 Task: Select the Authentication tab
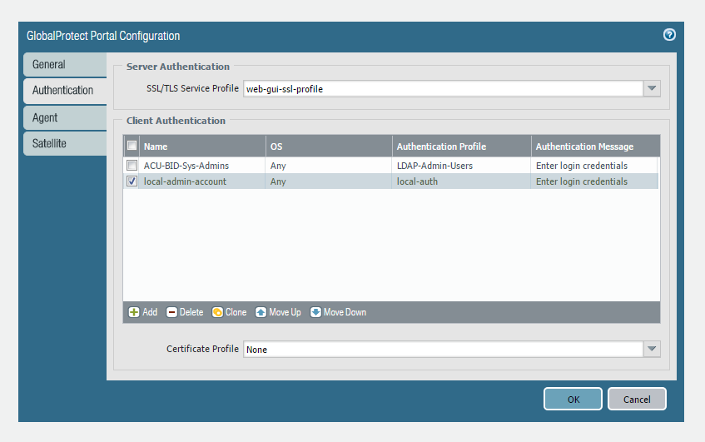coord(63,90)
